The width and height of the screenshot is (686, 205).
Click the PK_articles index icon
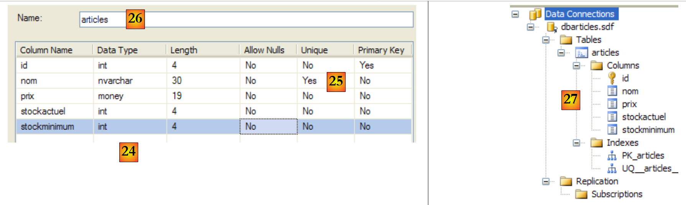pos(612,156)
